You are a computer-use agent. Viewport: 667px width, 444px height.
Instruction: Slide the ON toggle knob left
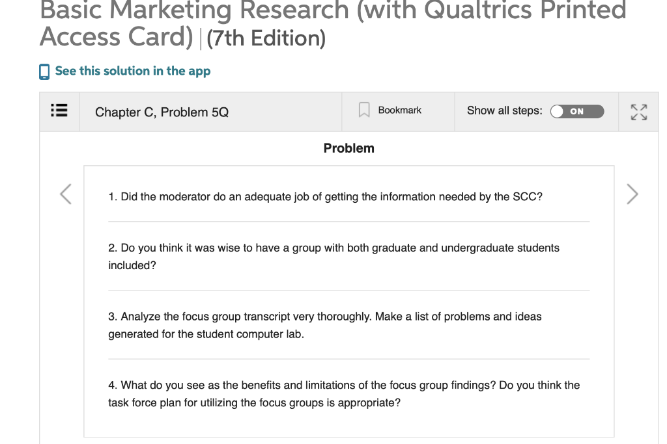pyautogui.click(x=558, y=112)
